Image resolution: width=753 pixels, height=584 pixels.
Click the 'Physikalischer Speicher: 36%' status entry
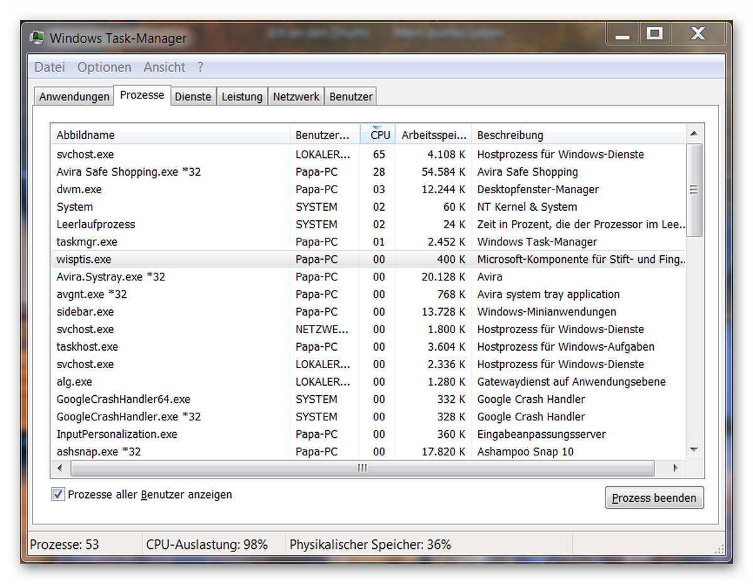tap(370, 544)
